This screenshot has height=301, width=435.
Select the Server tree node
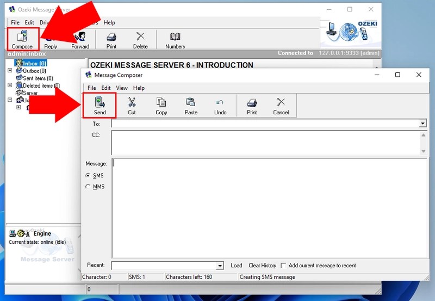[x=30, y=93]
